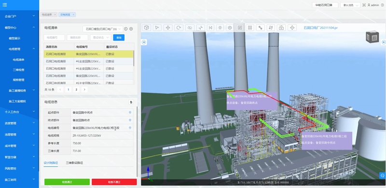Click the navigation view cube

pyautogui.click(x=372, y=37)
